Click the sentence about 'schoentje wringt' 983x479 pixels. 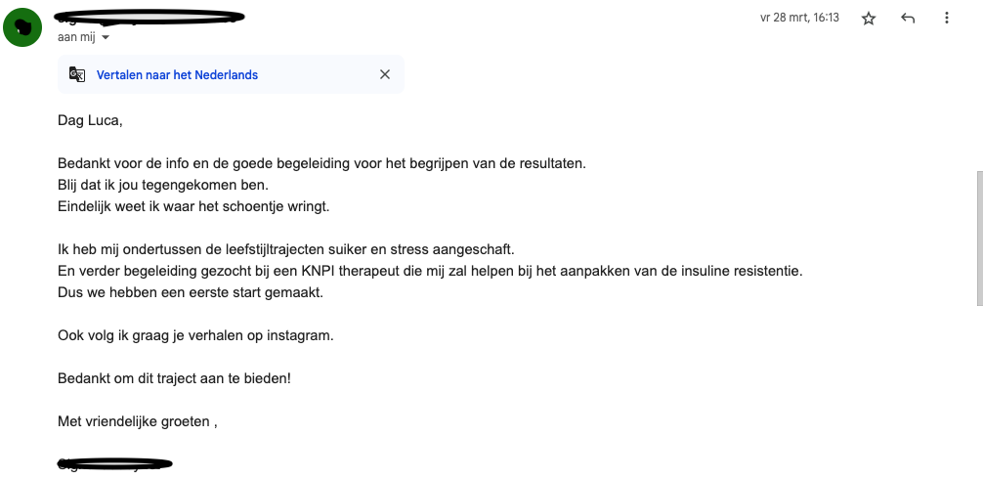coord(193,206)
